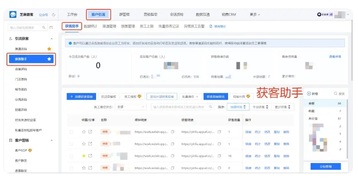358x180 pixels.
Task: Click the 搜索 magnifier icon in the group panel
Action: click(336, 93)
